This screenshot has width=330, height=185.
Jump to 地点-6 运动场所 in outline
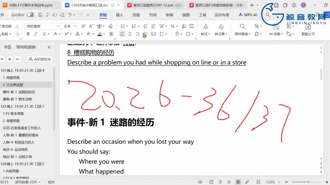tap(15, 150)
